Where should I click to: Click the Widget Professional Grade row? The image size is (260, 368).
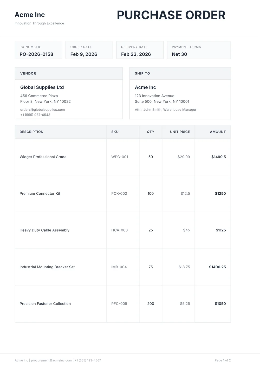click(x=43, y=157)
